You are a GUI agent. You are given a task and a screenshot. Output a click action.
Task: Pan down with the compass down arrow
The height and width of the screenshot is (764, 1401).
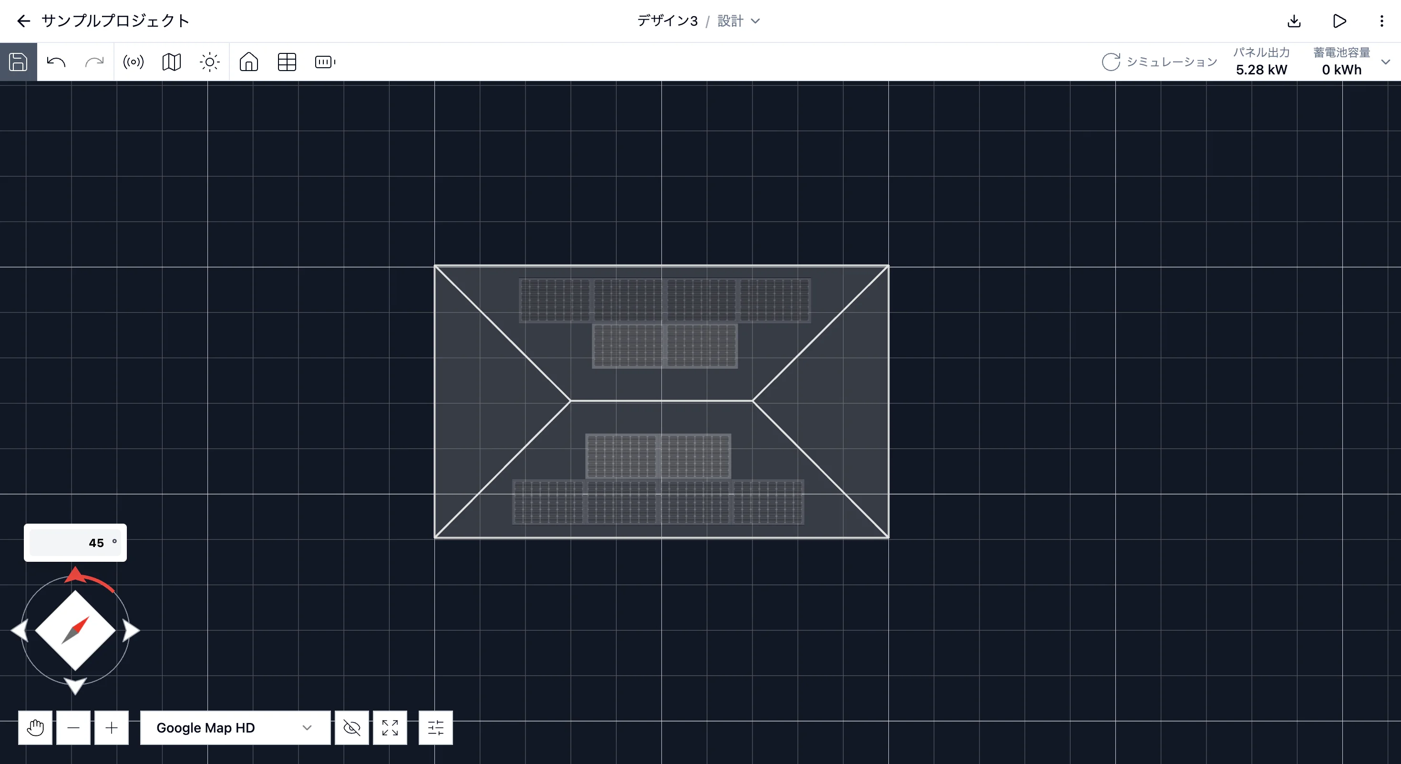point(75,686)
